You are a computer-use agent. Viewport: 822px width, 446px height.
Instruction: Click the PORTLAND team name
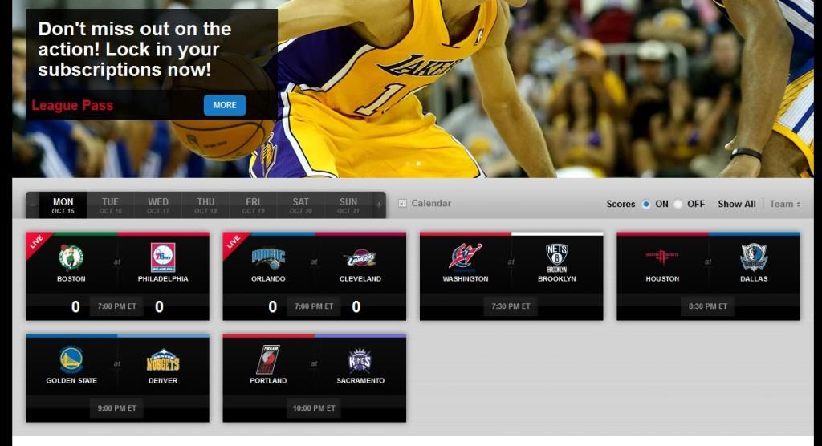tap(268, 380)
